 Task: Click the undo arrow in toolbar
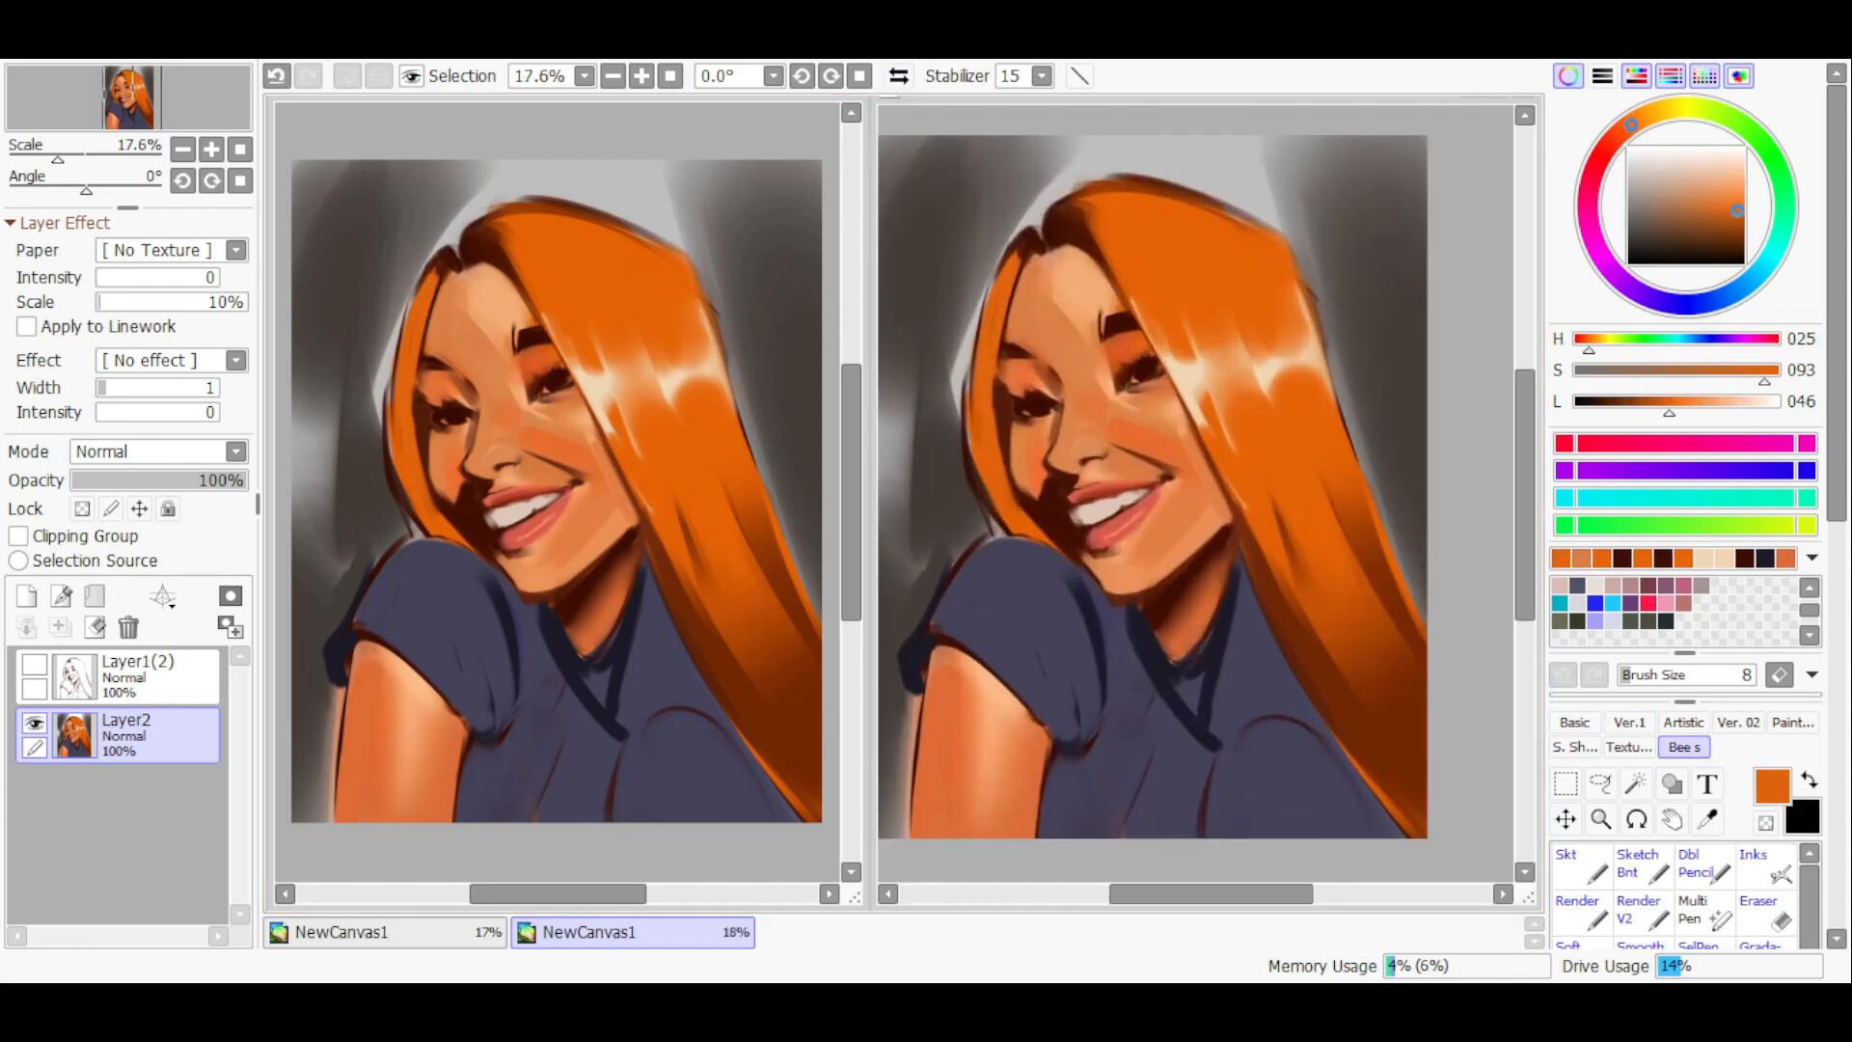[x=277, y=76]
